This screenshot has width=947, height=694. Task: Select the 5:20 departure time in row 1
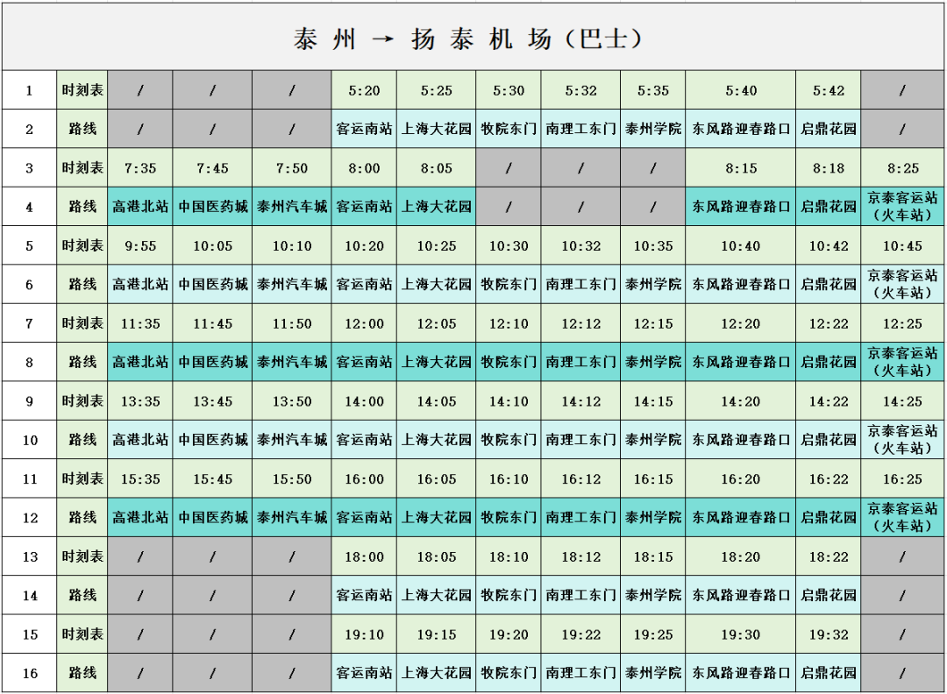(x=364, y=89)
